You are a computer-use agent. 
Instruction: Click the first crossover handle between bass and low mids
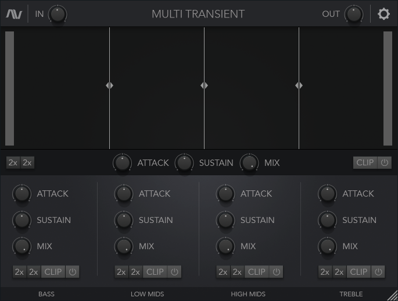tap(109, 86)
